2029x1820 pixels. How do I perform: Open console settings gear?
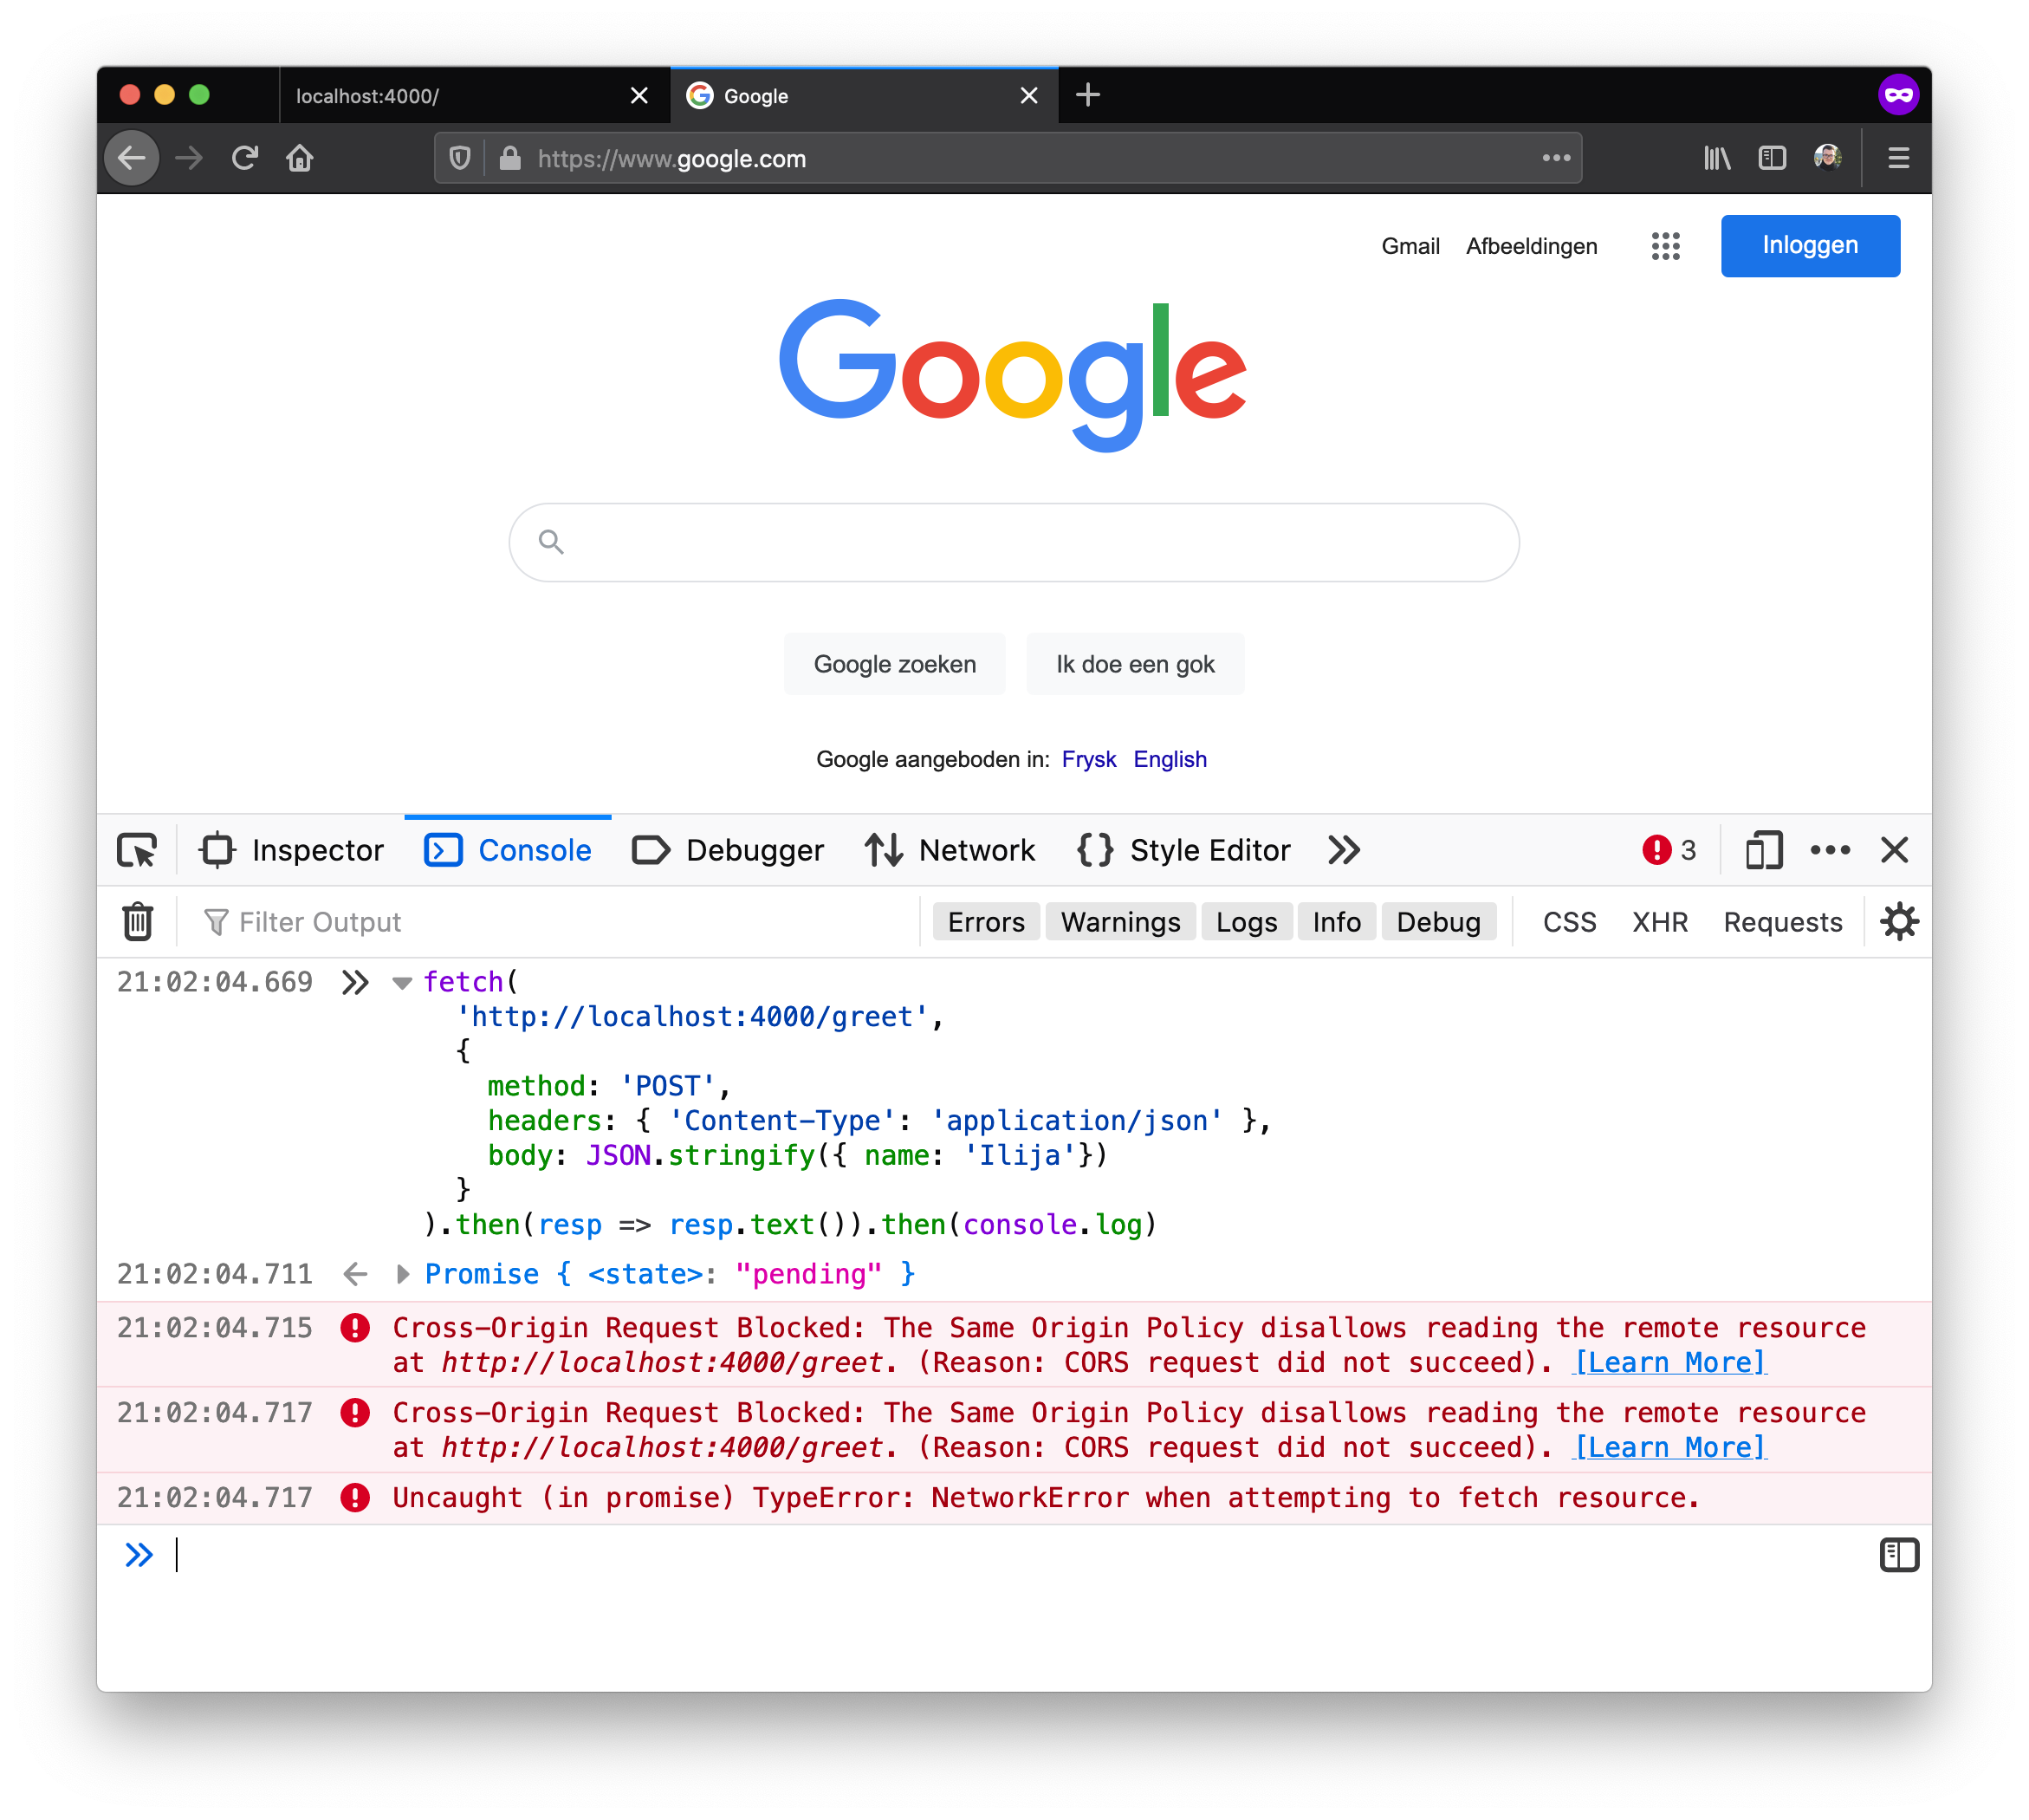(1898, 921)
